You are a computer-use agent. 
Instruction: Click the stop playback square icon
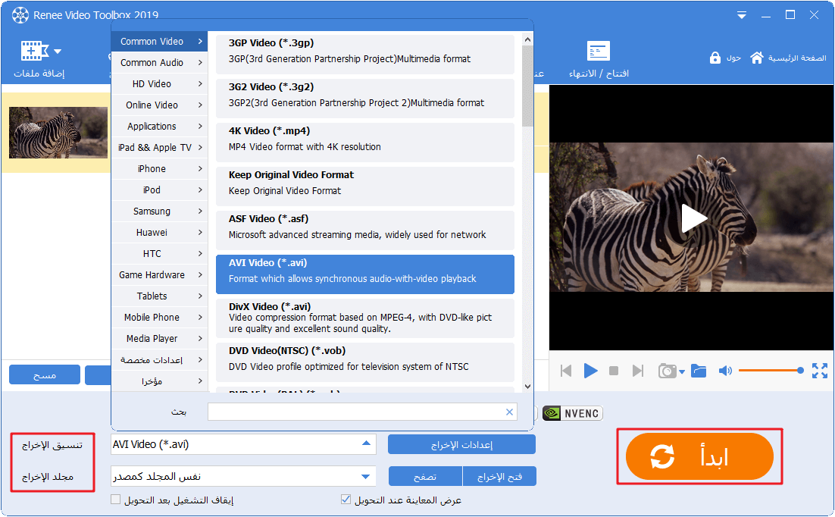(x=614, y=371)
